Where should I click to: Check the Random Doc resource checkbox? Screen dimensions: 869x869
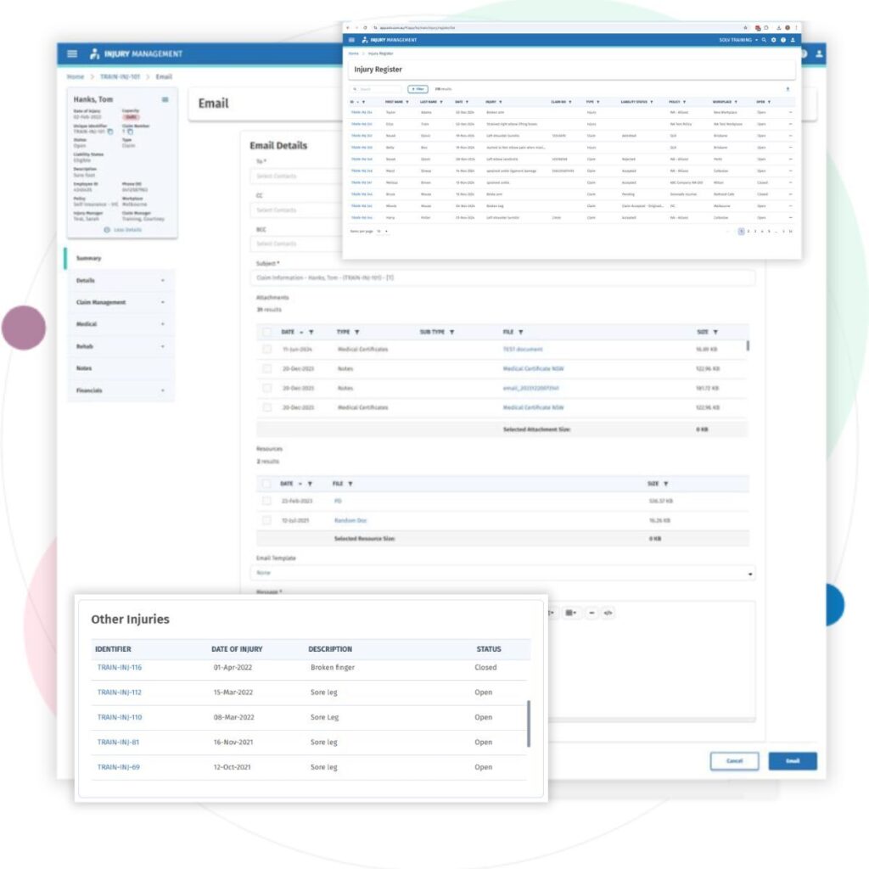tap(268, 520)
